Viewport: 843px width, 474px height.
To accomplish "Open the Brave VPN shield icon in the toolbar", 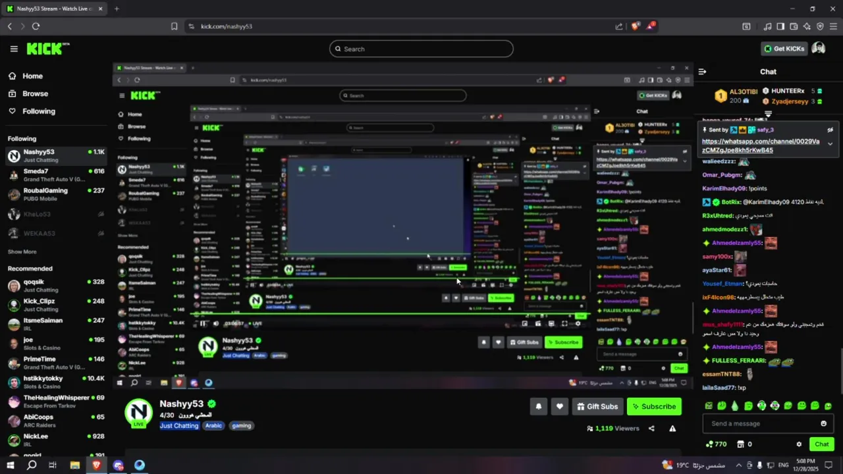I will pos(820,26).
